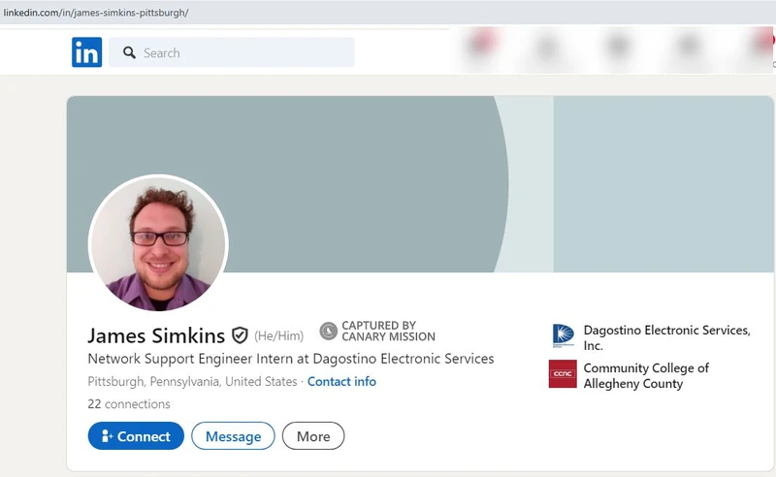Focus the LinkedIn Search field

click(x=232, y=52)
